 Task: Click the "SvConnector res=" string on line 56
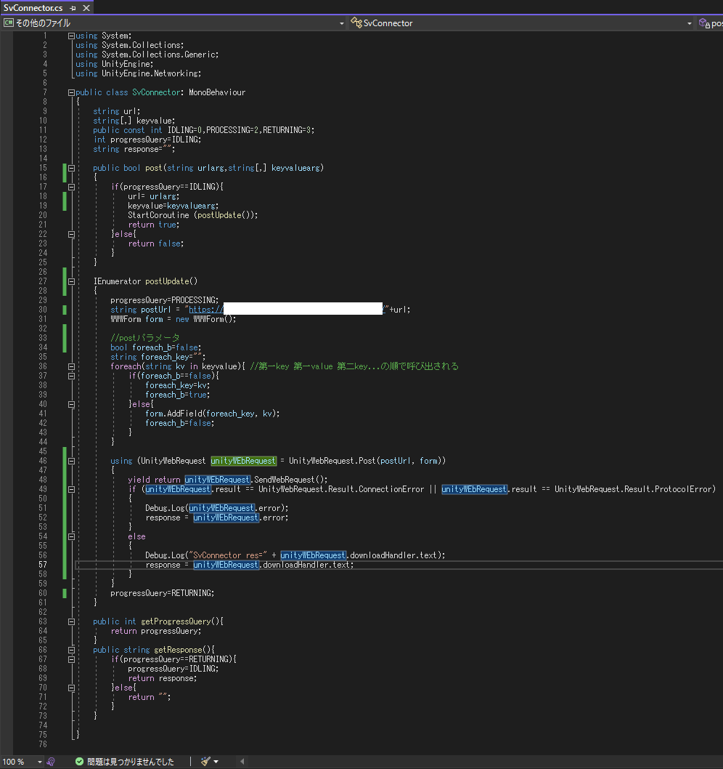[x=227, y=555]
